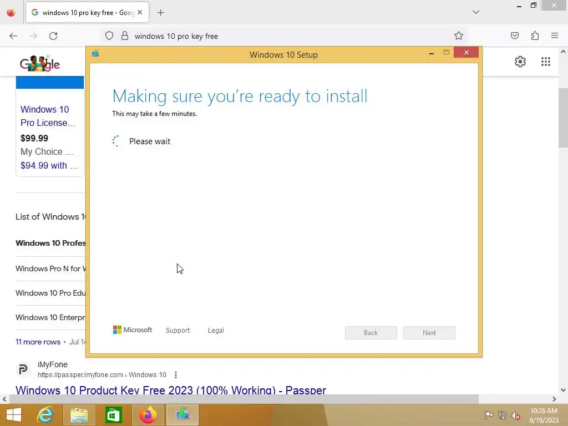
Task: Click the padlock site info icon
Action: pos(125,36)
